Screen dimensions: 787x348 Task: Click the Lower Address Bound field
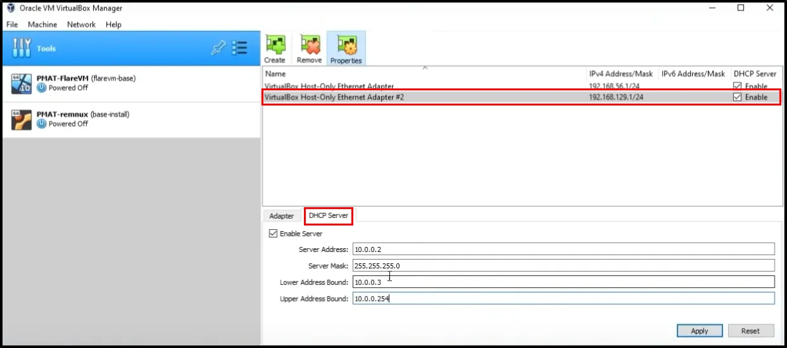(x=563, y=282)
